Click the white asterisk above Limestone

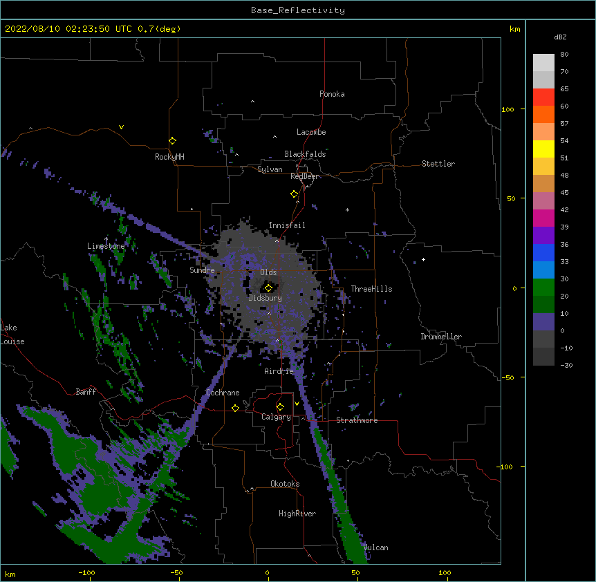[x=106, y=239]
